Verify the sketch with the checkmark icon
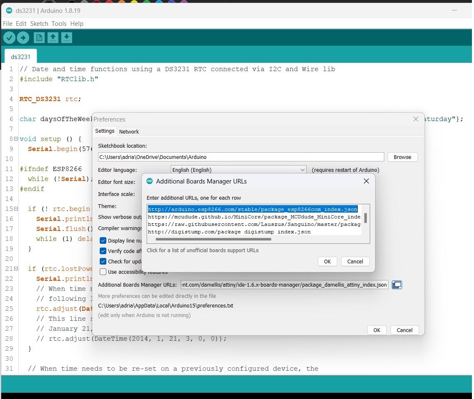This screenshot has height=399, width=474. pyautogui.click(x=10, y=37)
